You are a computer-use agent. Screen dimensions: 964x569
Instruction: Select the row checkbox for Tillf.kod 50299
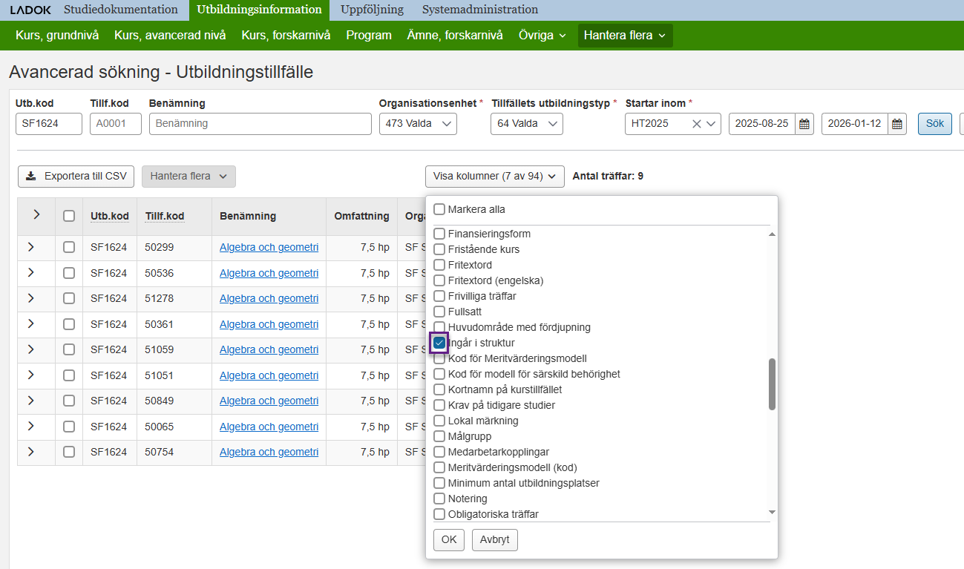click(x=69, y=248)
